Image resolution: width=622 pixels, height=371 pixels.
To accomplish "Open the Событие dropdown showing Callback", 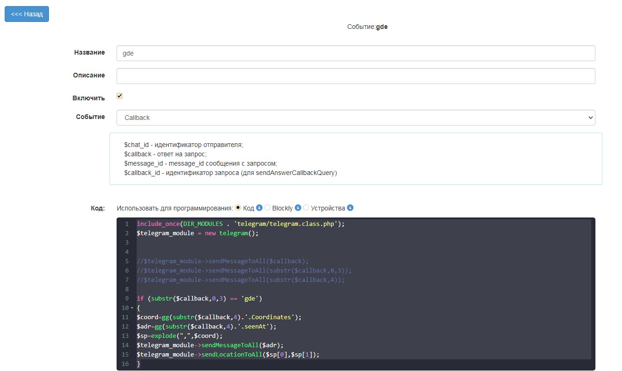I will (x=356, y=118).
